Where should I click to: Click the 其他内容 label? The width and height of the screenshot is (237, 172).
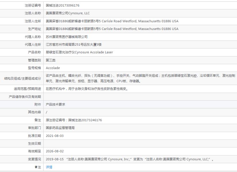point(34,112)
